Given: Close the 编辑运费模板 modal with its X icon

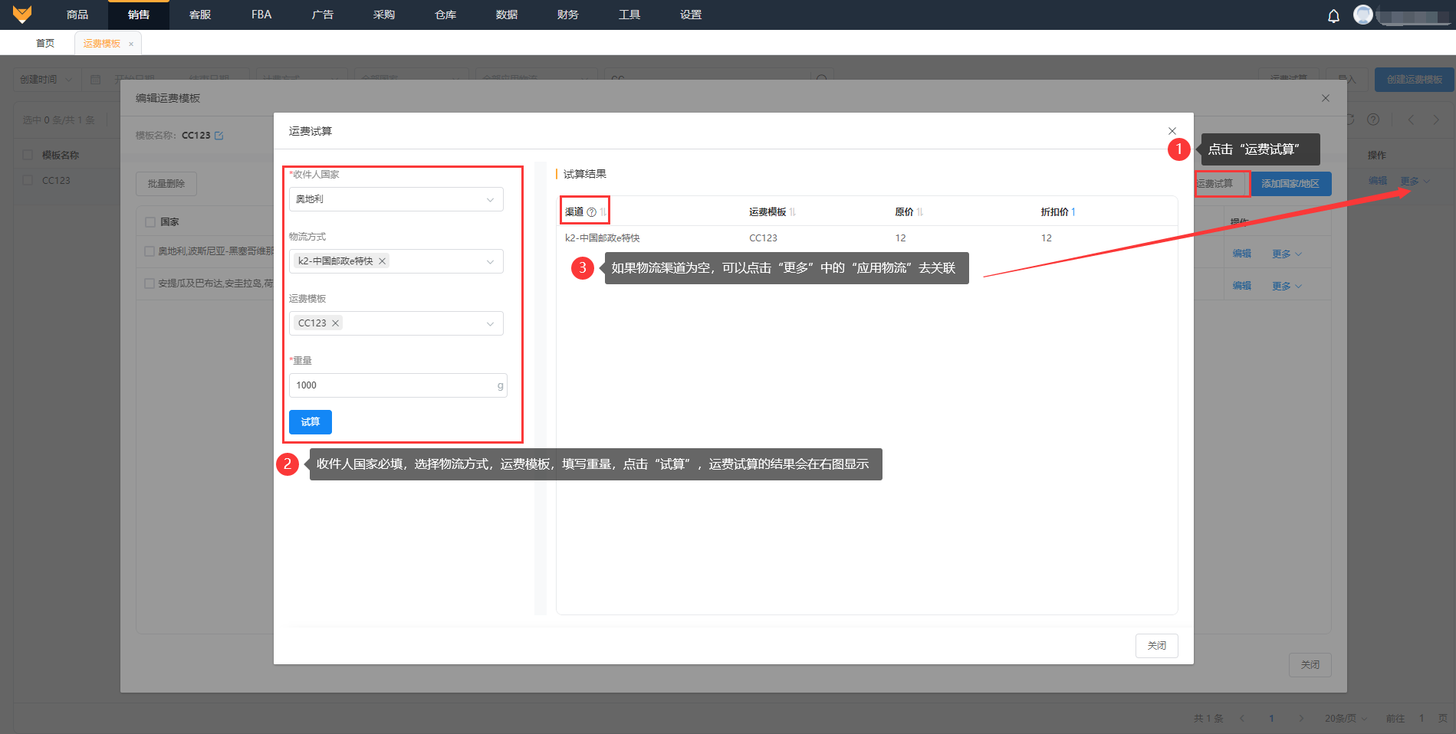Looking at the screenshot, I should [1326, 98].
